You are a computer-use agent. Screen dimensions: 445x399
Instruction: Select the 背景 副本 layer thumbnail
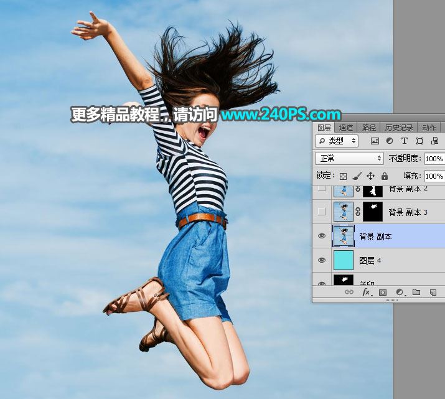[x=344, y=236]
